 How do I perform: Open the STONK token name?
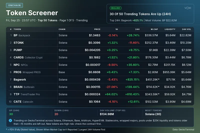[18, 43]
